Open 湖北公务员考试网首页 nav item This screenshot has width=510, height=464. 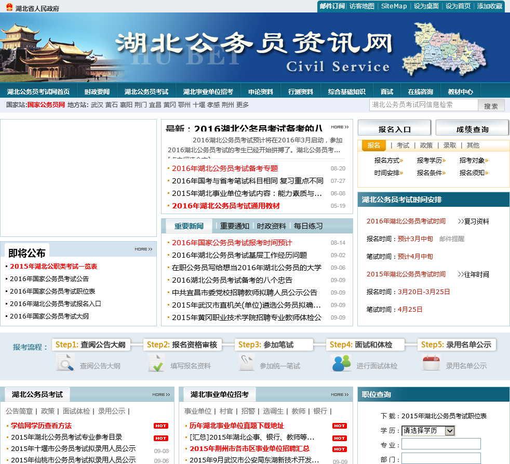coord(38,92)
